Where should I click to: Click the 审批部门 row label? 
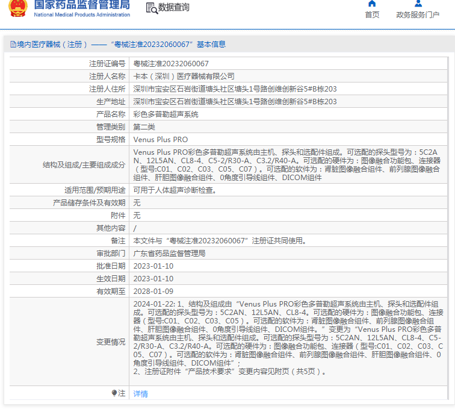pos(111,254)
